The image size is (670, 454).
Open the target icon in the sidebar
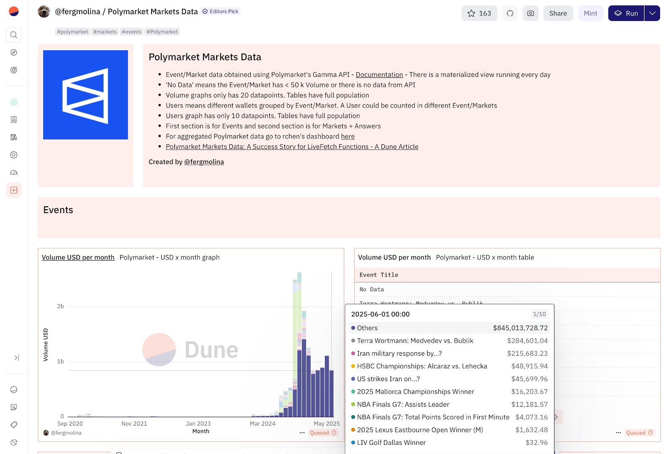pos(14,70)
